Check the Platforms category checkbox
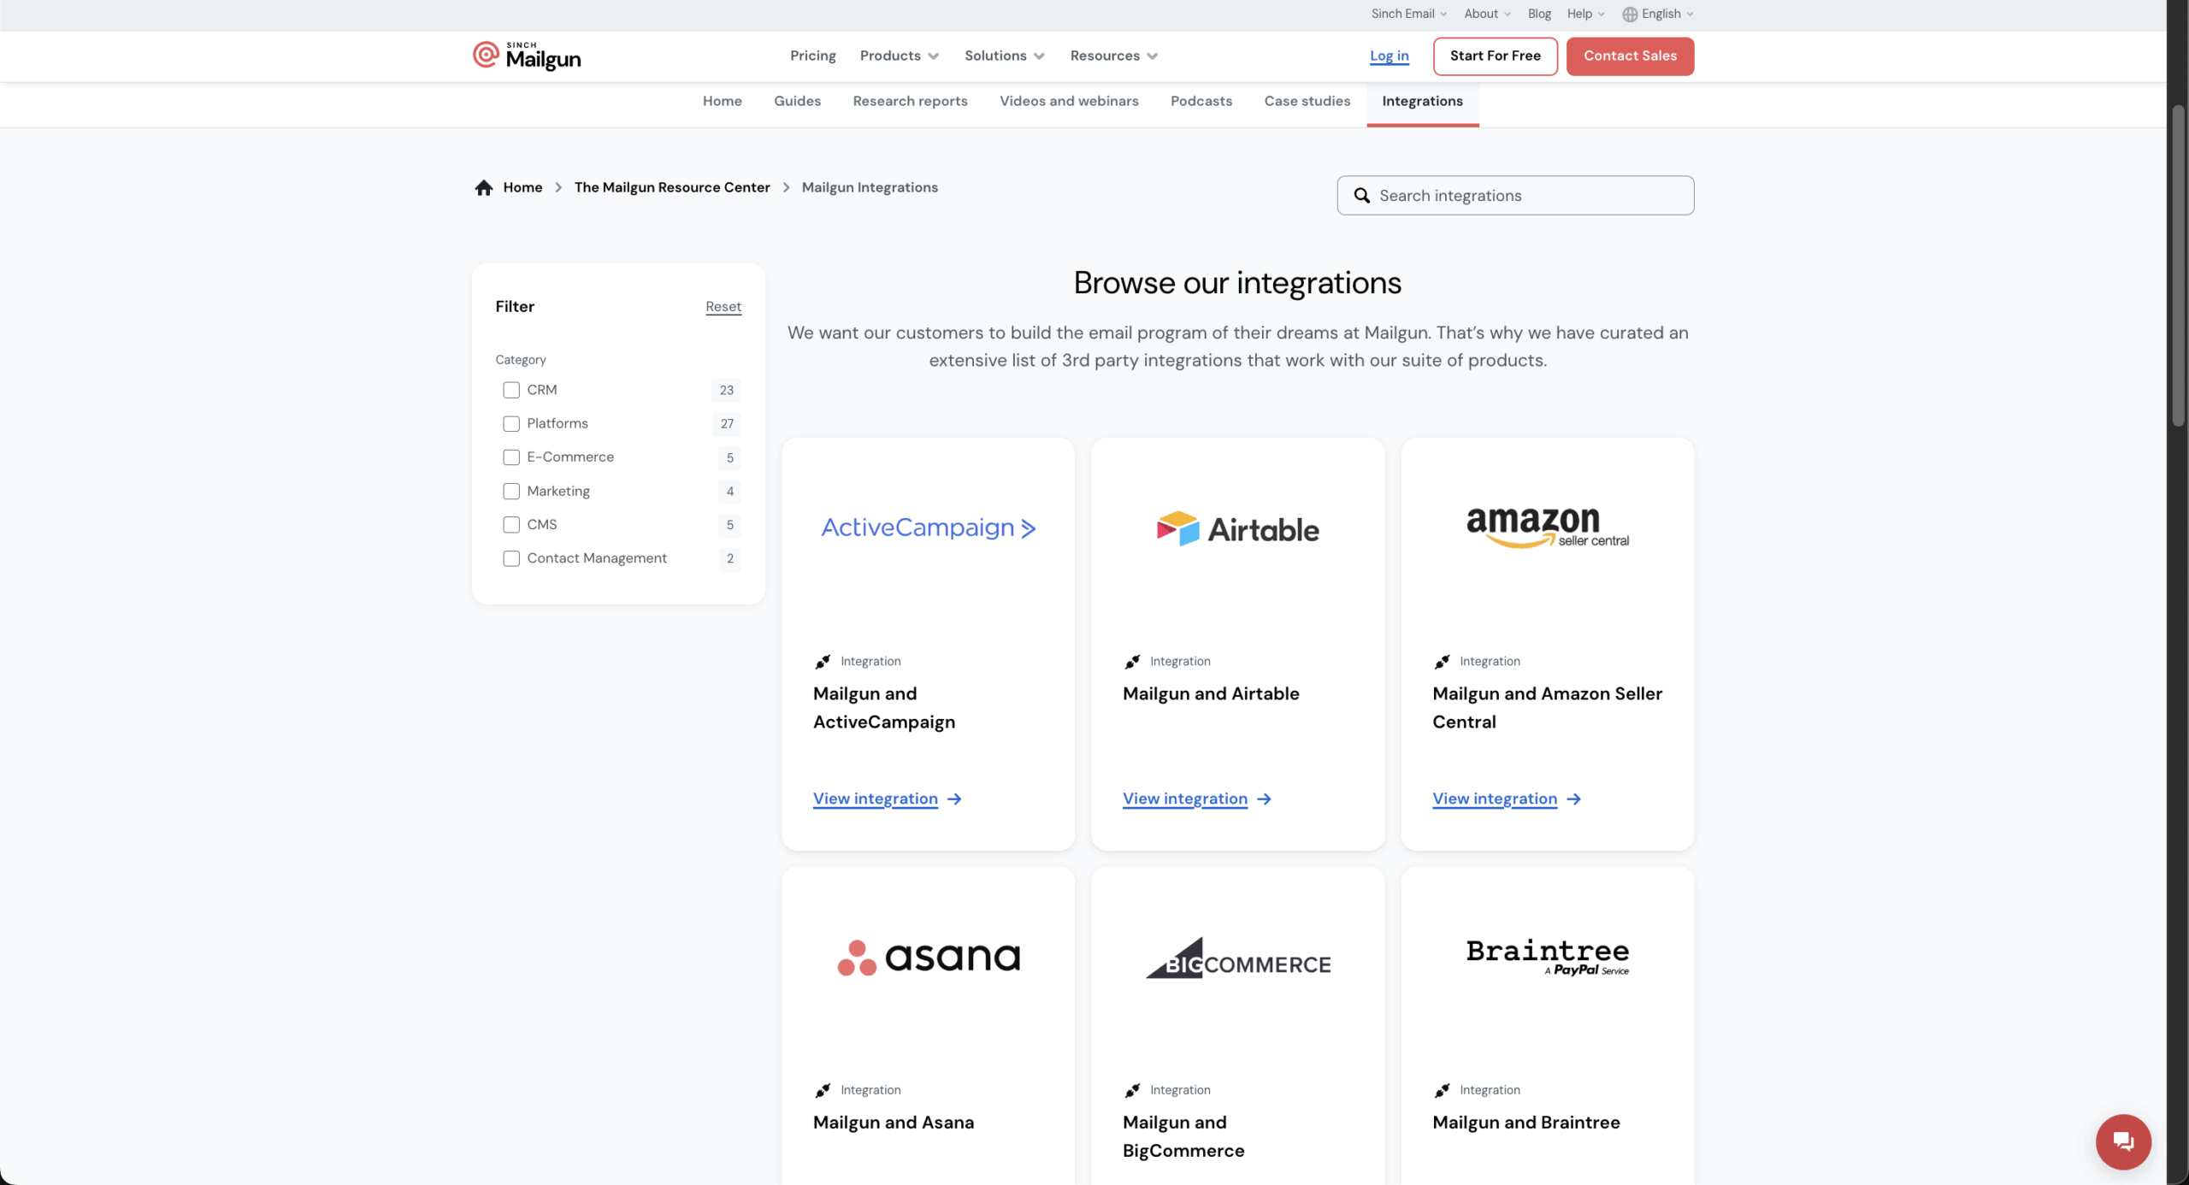Viewport: 2189px width, 1185px height. (x=511, y=424)
